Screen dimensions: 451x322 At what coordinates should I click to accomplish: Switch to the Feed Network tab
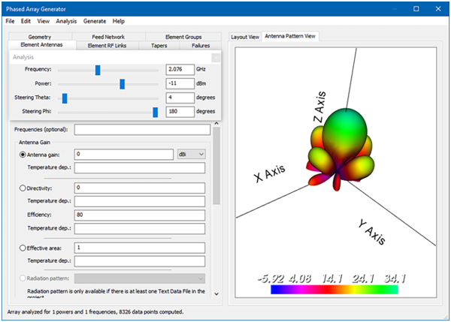tap(108, 37)
